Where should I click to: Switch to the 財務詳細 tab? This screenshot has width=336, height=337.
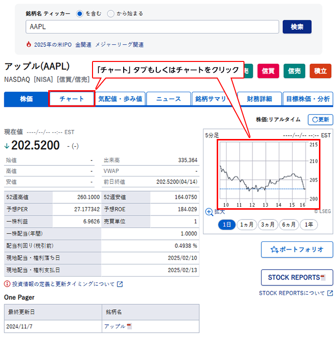(x=260, y=99)
